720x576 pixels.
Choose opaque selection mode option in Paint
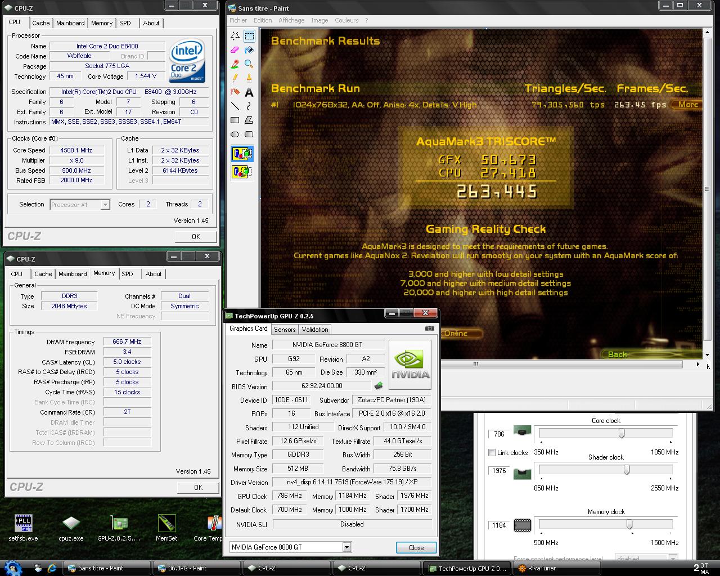click(242, 154)
